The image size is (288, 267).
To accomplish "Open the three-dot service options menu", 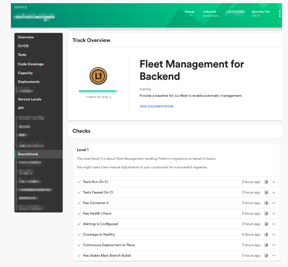I will pyautogui.click(x=280, y=14).
